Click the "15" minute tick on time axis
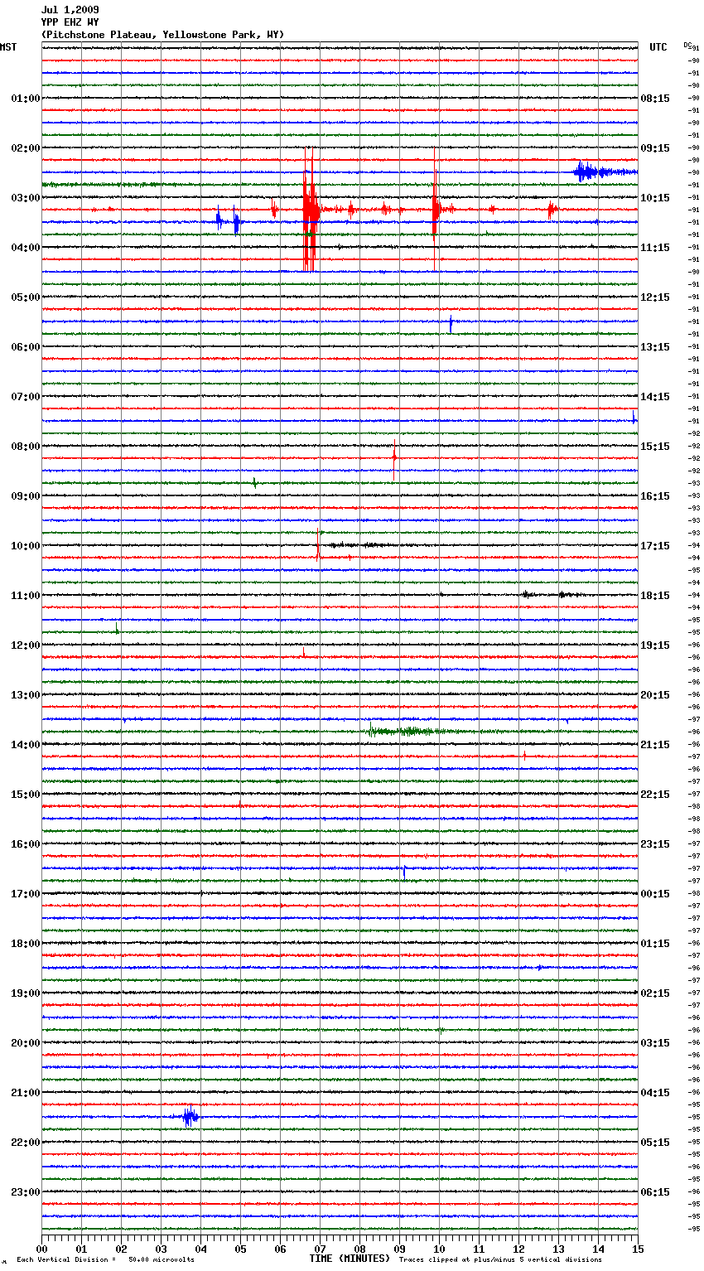This screenshot has width=704, height=1271. click(638, 1249)
